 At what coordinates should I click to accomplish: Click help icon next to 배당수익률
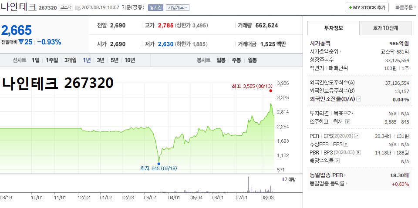[x=337, y=161]
